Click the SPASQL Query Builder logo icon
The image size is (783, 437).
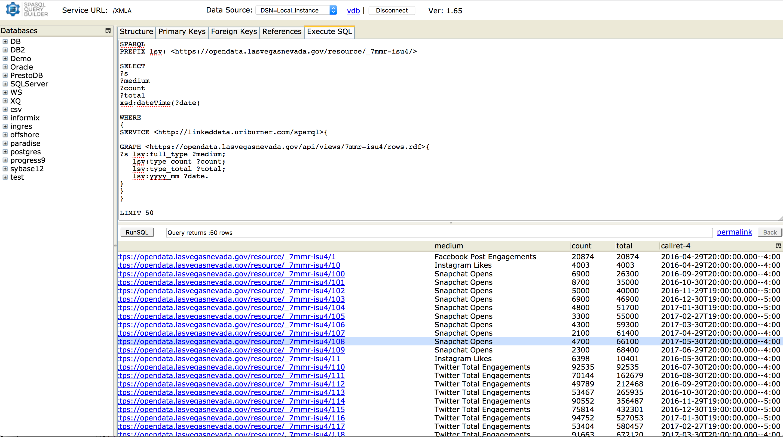point(13,9)
